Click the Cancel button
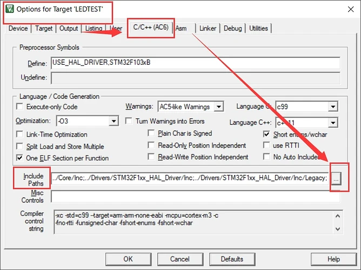This screenshot has height=270, width=361. click(x=181, y=259)
